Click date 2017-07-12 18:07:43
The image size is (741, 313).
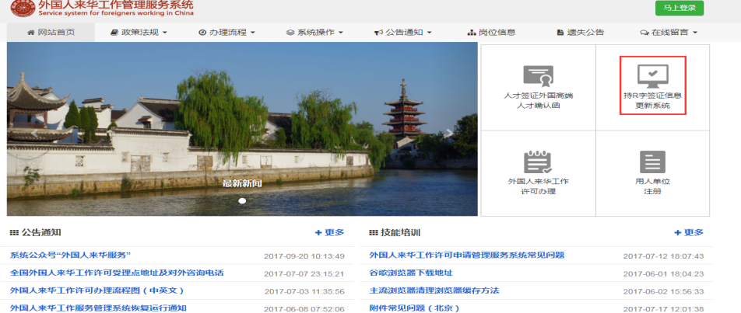663,256
